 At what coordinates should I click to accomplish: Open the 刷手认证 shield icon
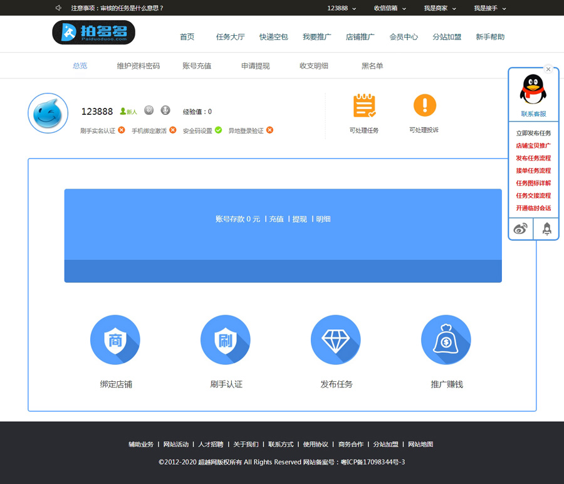(x=225, y=340)
